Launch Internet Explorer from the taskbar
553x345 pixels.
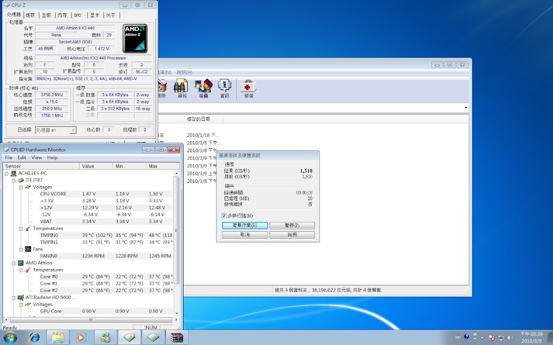pos(34,337)
